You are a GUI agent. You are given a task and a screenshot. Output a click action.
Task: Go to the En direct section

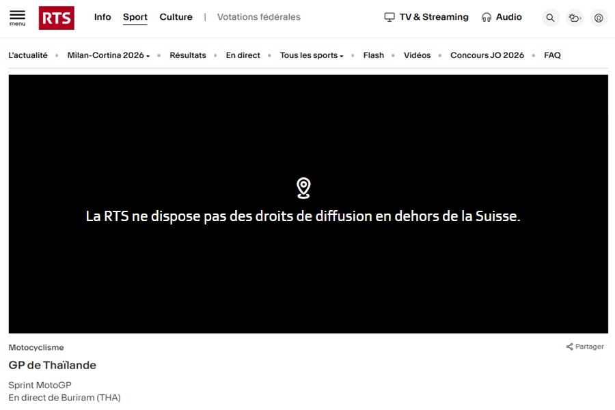pos(243,55)
